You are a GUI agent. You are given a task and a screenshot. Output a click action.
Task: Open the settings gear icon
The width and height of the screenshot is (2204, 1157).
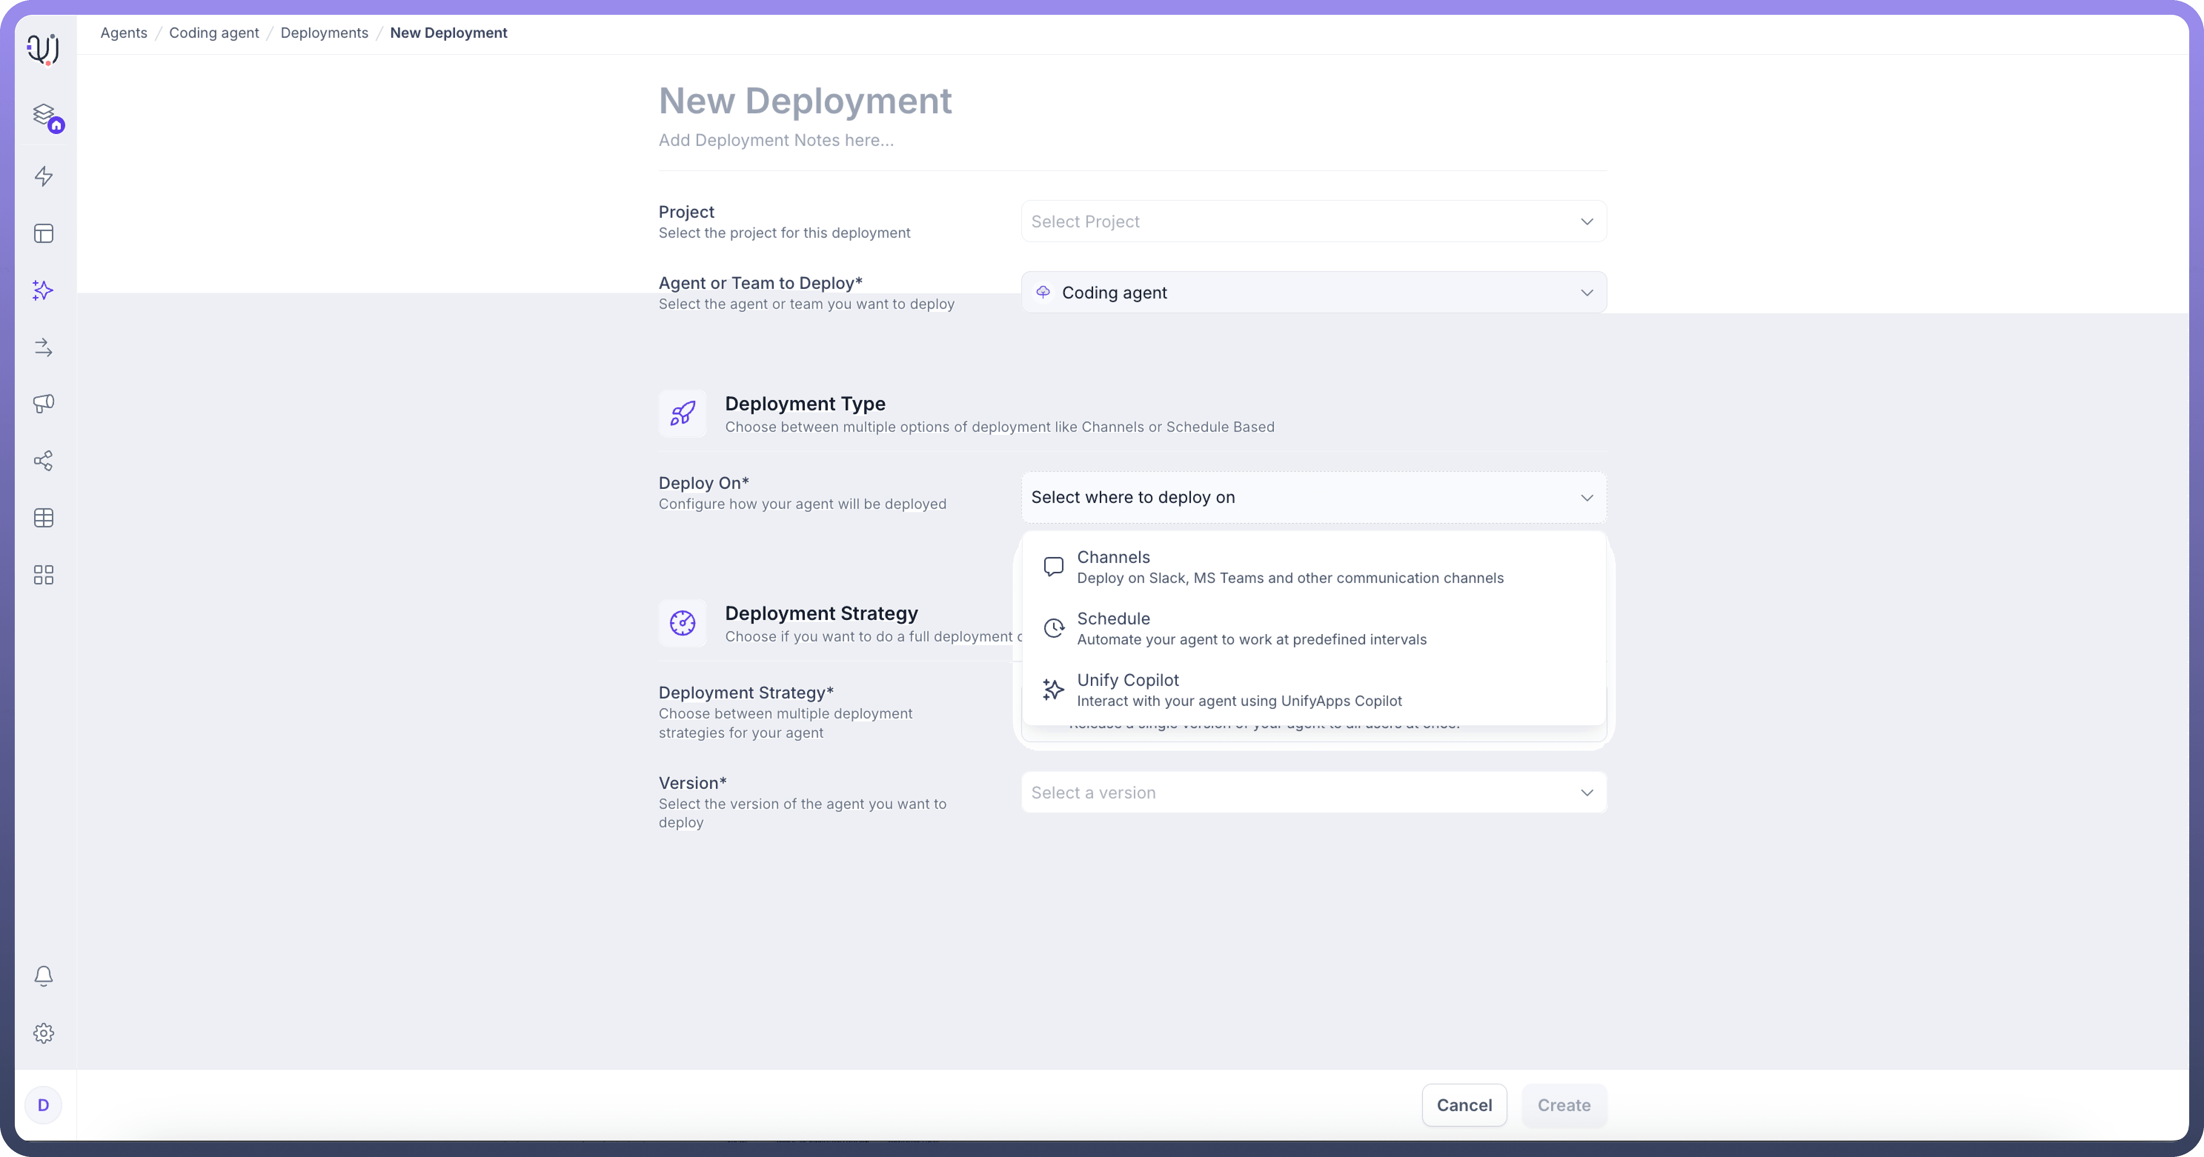(x=44, y=1033)
